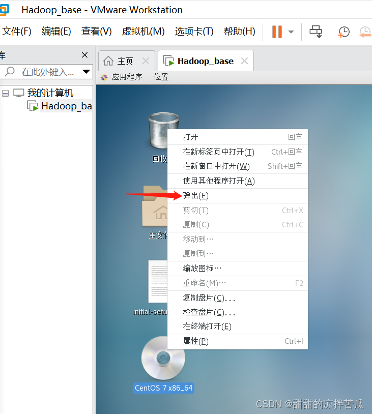372x414 pixels.
Task: Open the 查看(V) menu
Action: pos(96,32)
